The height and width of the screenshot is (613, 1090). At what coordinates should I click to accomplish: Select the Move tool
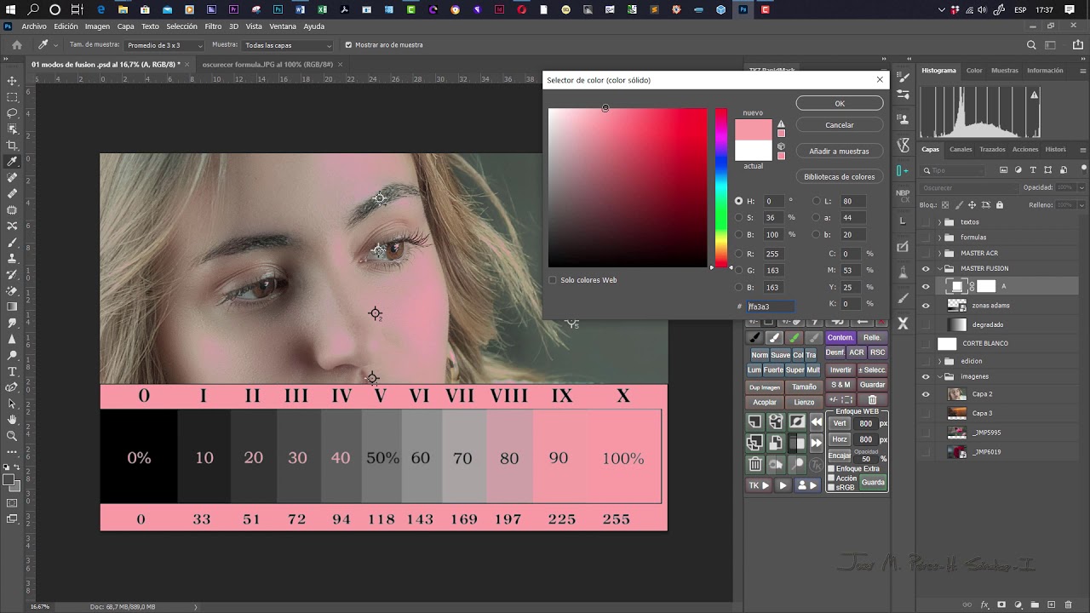pyautogui.click(x=12, y=81)
